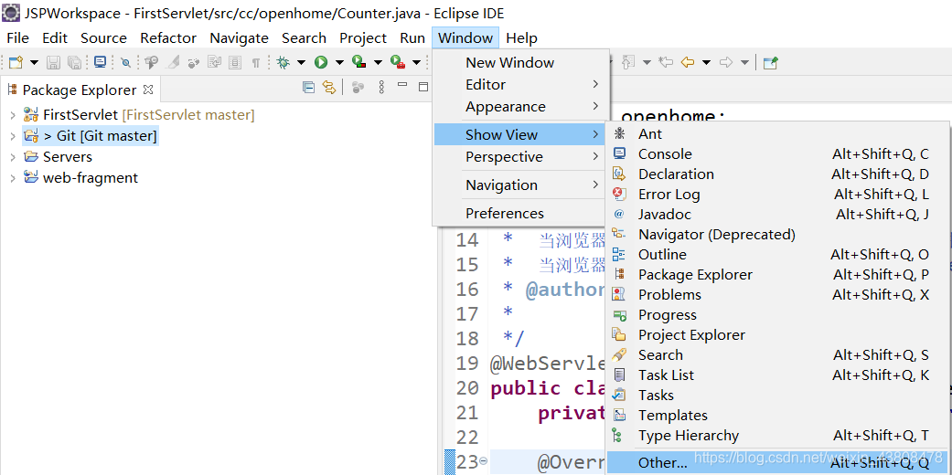952x475 pixels.
Task: Open the Appearance submenu
Action: click(x=520, y=107)
